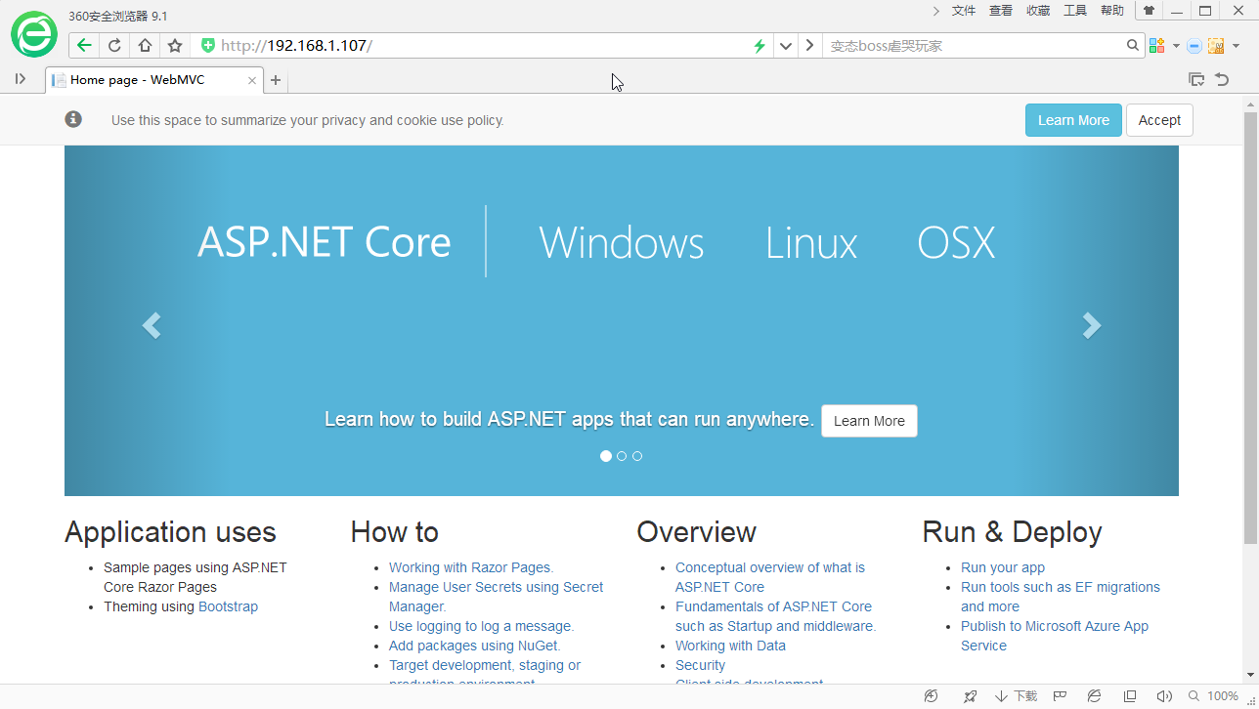Bookmark this page with the star icon
1259x709 pixels.
pyautogui.click(x=175, y=45)
